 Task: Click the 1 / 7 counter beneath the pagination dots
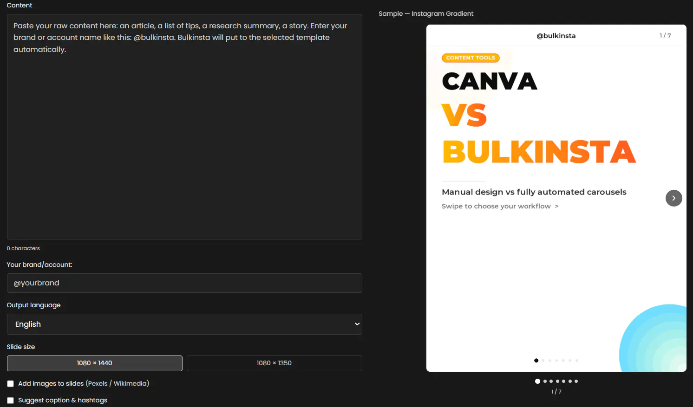[556, 392]
